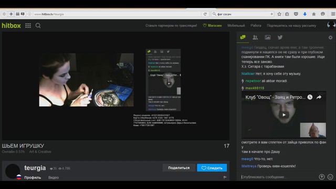This screenshot has height=189, width=336.
Task: Click the 'Опубликовать сообщение' chat input
Action: (x=279, y=177)
